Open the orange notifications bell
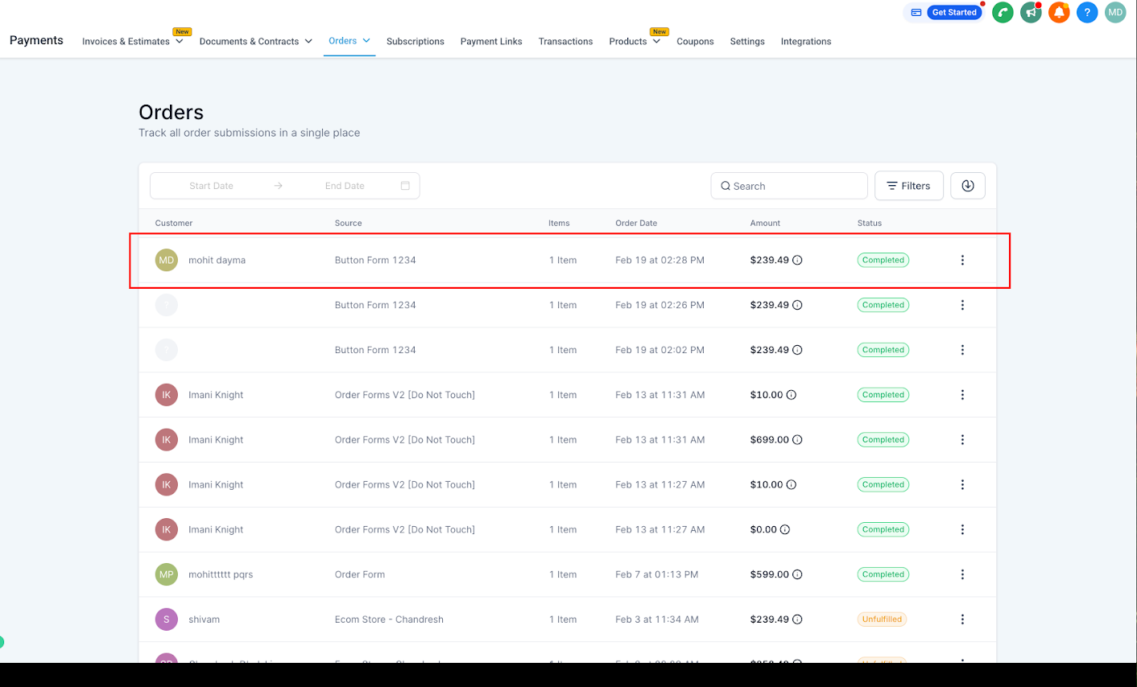 coord(1059,12)
